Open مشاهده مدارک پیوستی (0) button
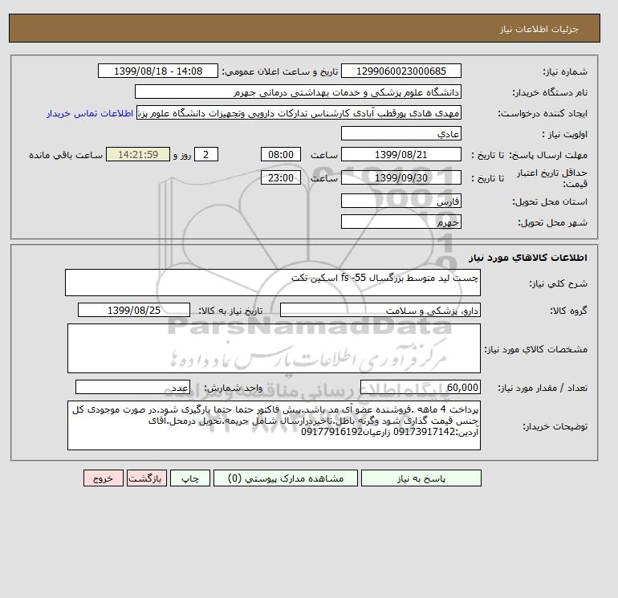Image resolution: width=618 pixels, height=598 pixels. tap(286, 478)
